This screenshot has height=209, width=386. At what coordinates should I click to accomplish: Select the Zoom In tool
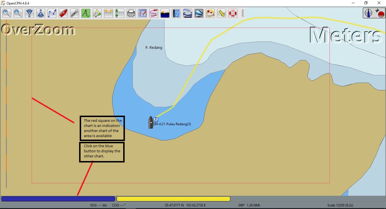point(6,13)
